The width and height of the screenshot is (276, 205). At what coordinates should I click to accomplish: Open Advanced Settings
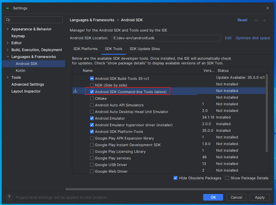click(28, 84)
